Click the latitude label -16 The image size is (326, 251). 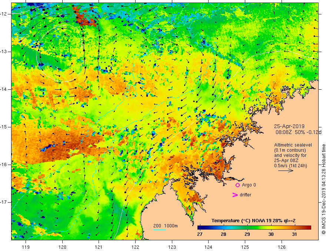[x=4, y=165]
